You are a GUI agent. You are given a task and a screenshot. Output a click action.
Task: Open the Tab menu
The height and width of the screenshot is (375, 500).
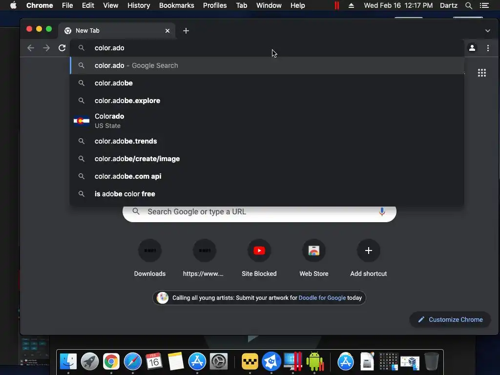pos(241,5)
